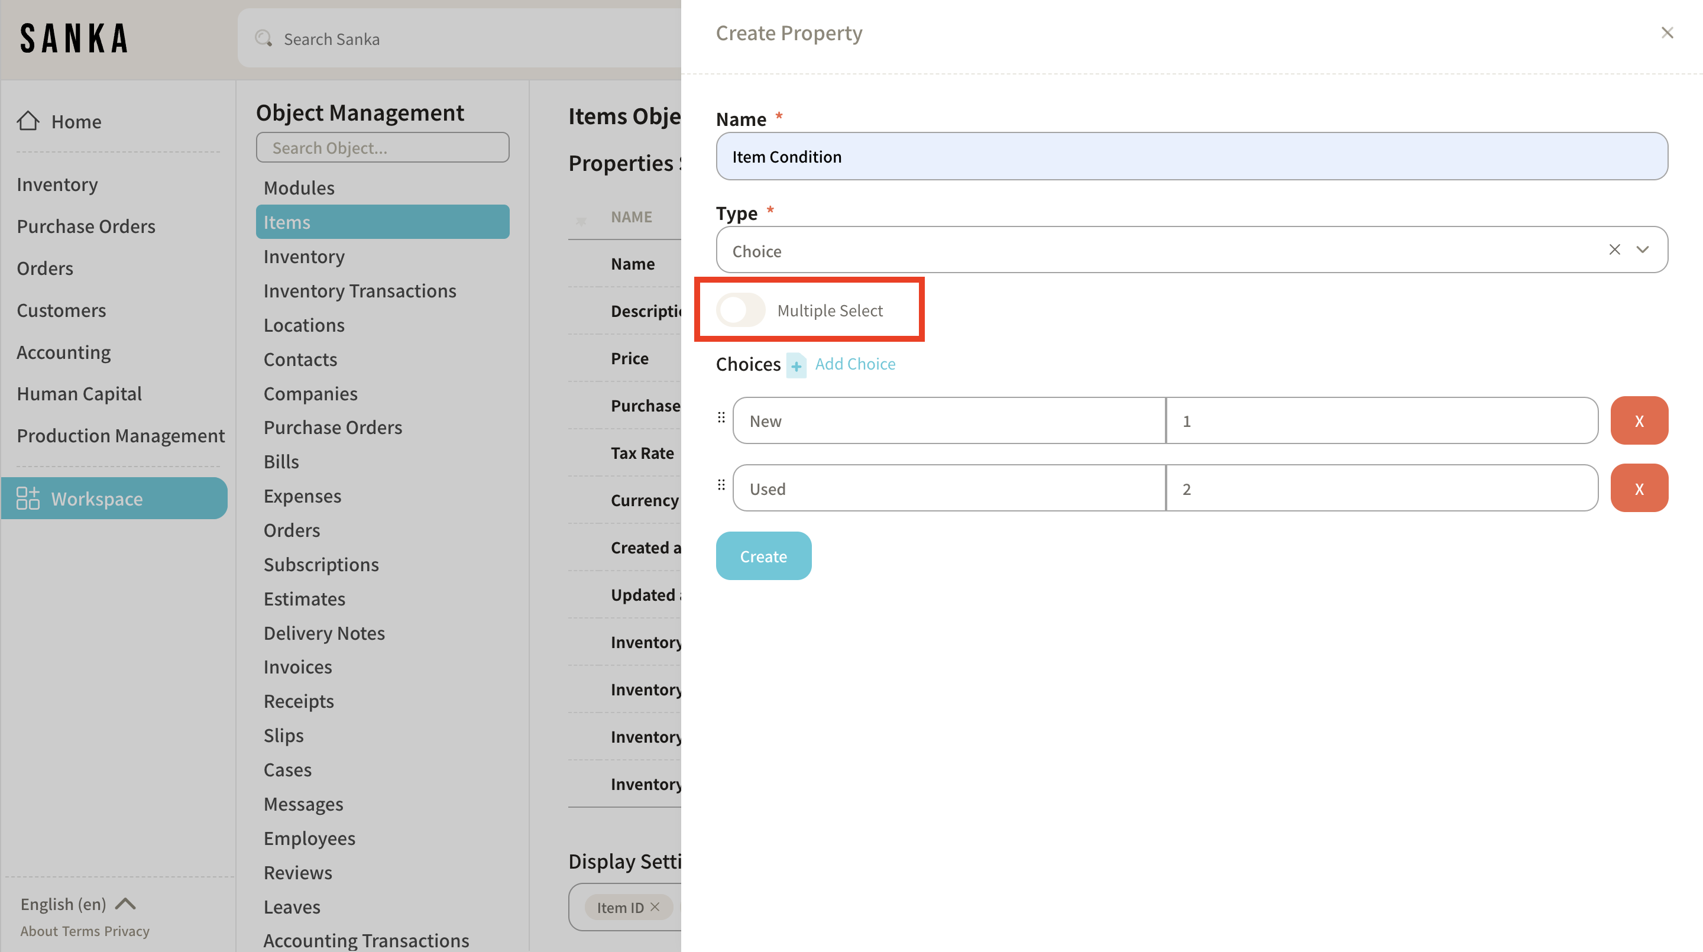1703x952 pixels.
Task: Open Inventory Transactions object
Action: (360, 291)
